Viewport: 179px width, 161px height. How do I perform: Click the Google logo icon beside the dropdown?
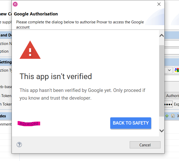176,70
